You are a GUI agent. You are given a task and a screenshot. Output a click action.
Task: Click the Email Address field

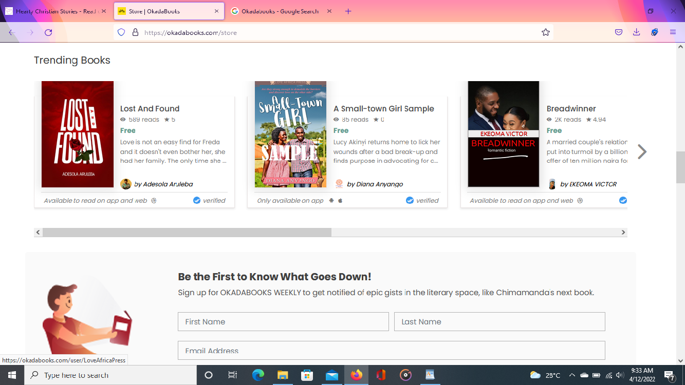point(392,351)
